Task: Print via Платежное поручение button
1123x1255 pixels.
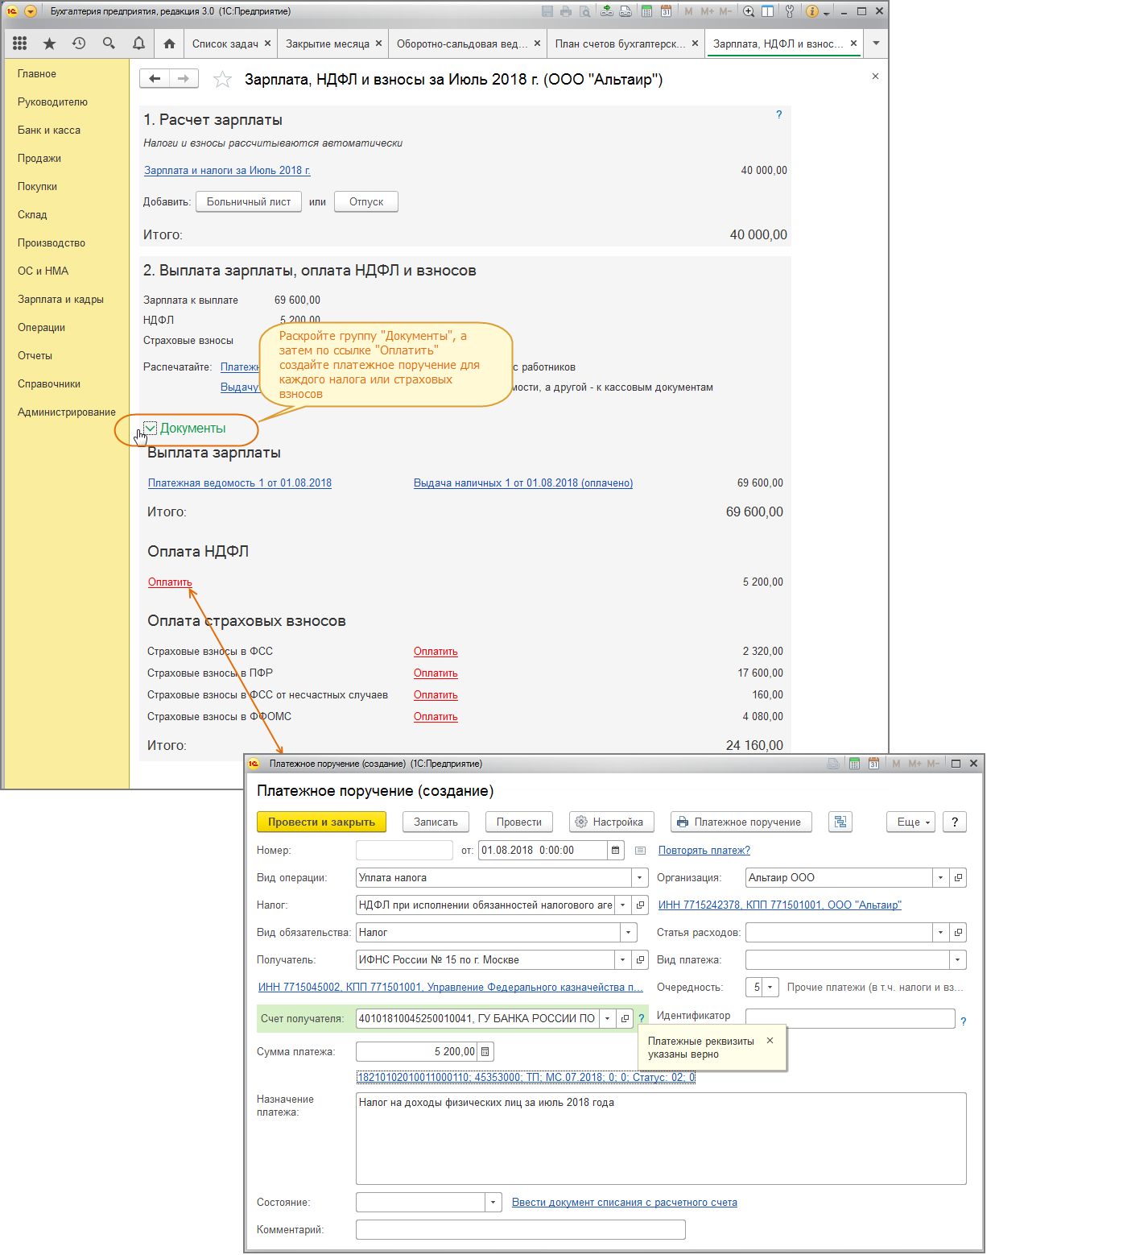Action: click(741, 822)
